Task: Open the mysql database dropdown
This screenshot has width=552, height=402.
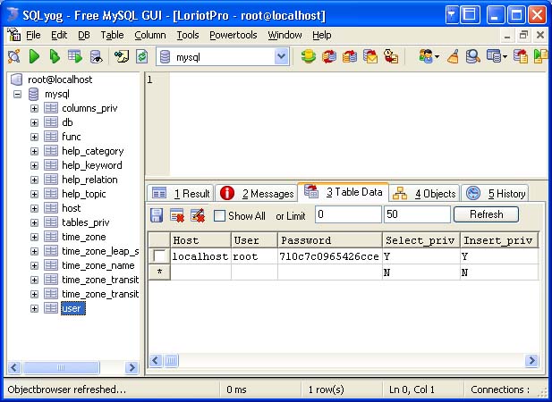Action: (x=282, y=56)
